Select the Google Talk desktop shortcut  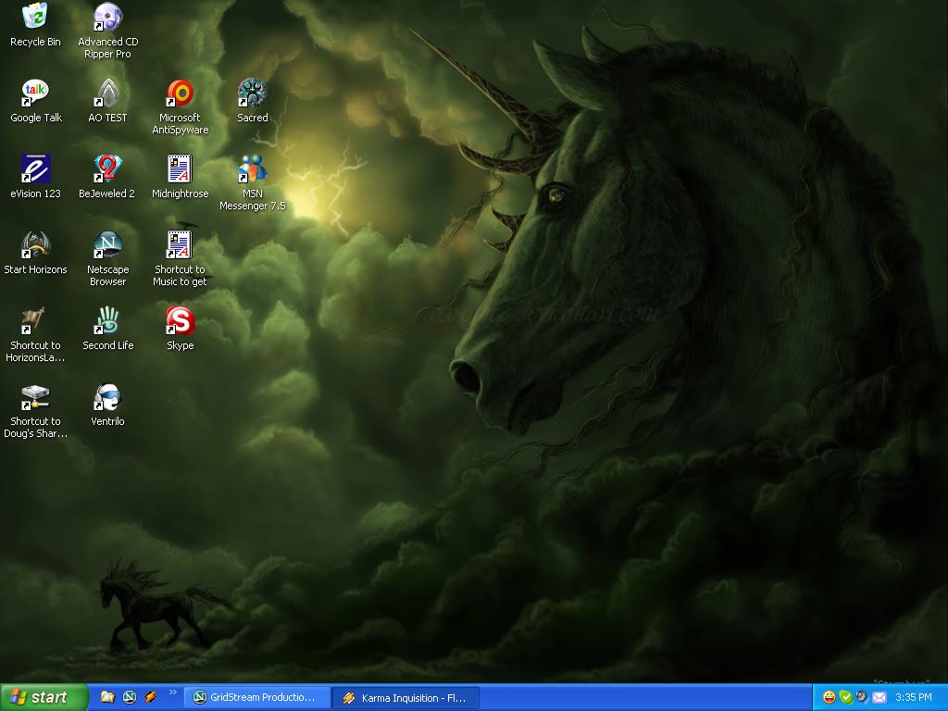[35, 93]
